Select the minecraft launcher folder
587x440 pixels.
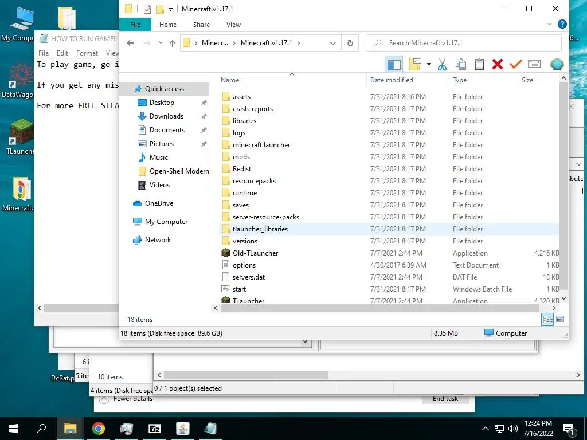coord(261,145)
